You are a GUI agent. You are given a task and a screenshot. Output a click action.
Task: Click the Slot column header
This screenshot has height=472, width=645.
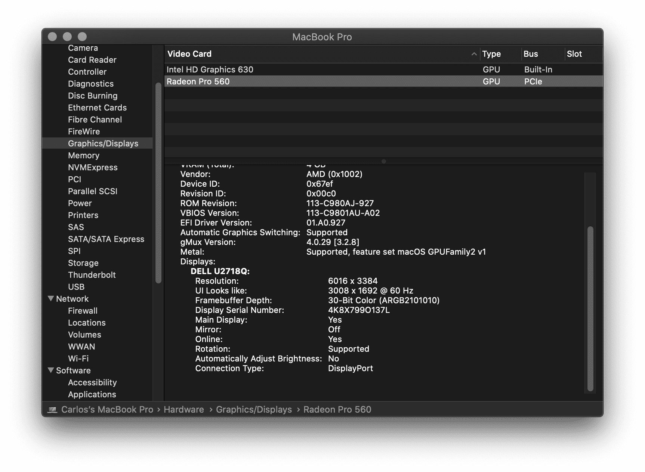coord(574,54)
